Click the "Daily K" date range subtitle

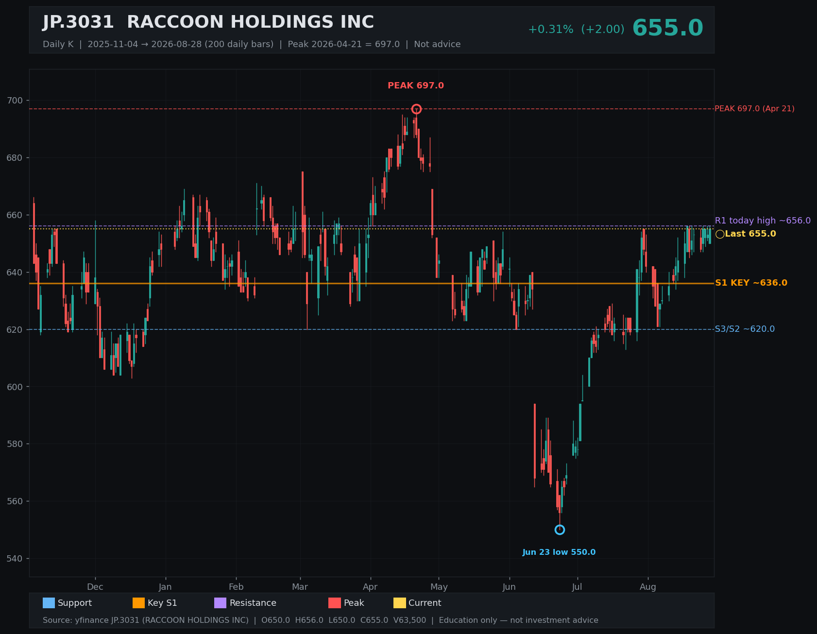[x=252, y=44]
